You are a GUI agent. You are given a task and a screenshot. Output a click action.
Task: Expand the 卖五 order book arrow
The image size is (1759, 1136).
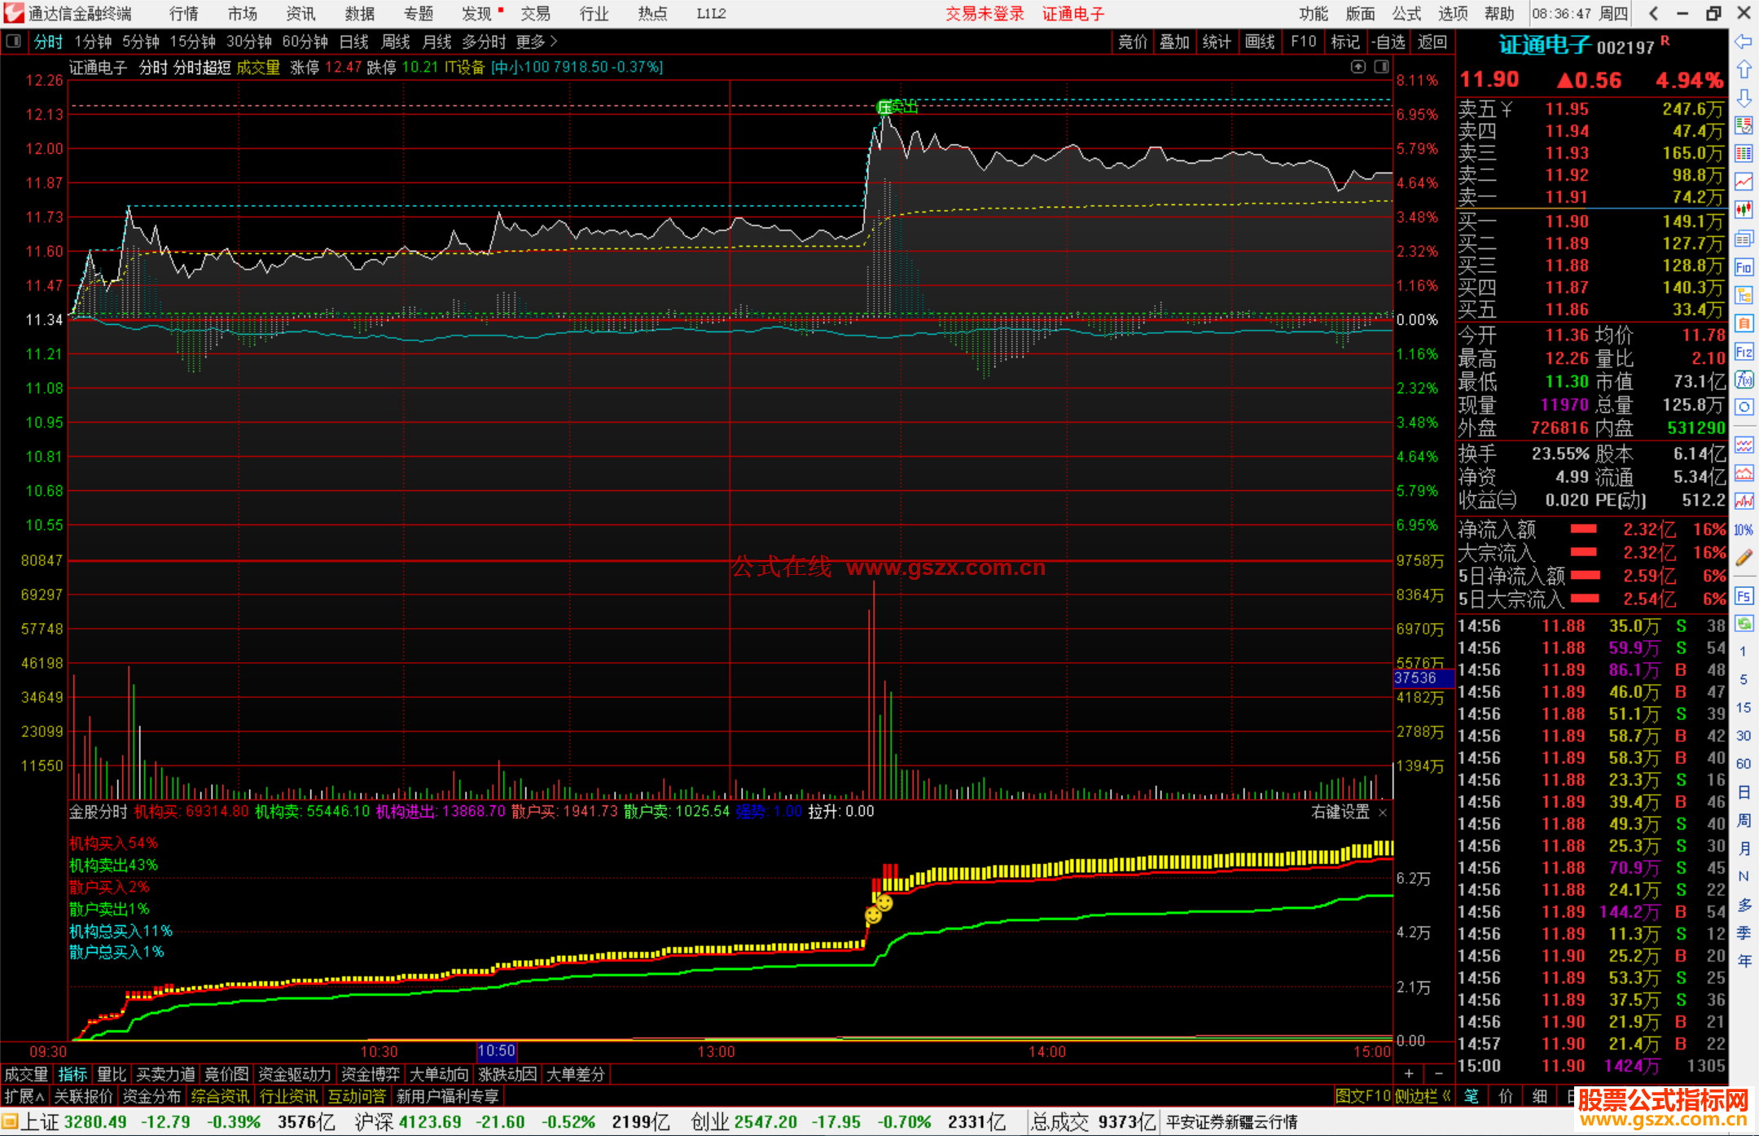pos(1507,109)
